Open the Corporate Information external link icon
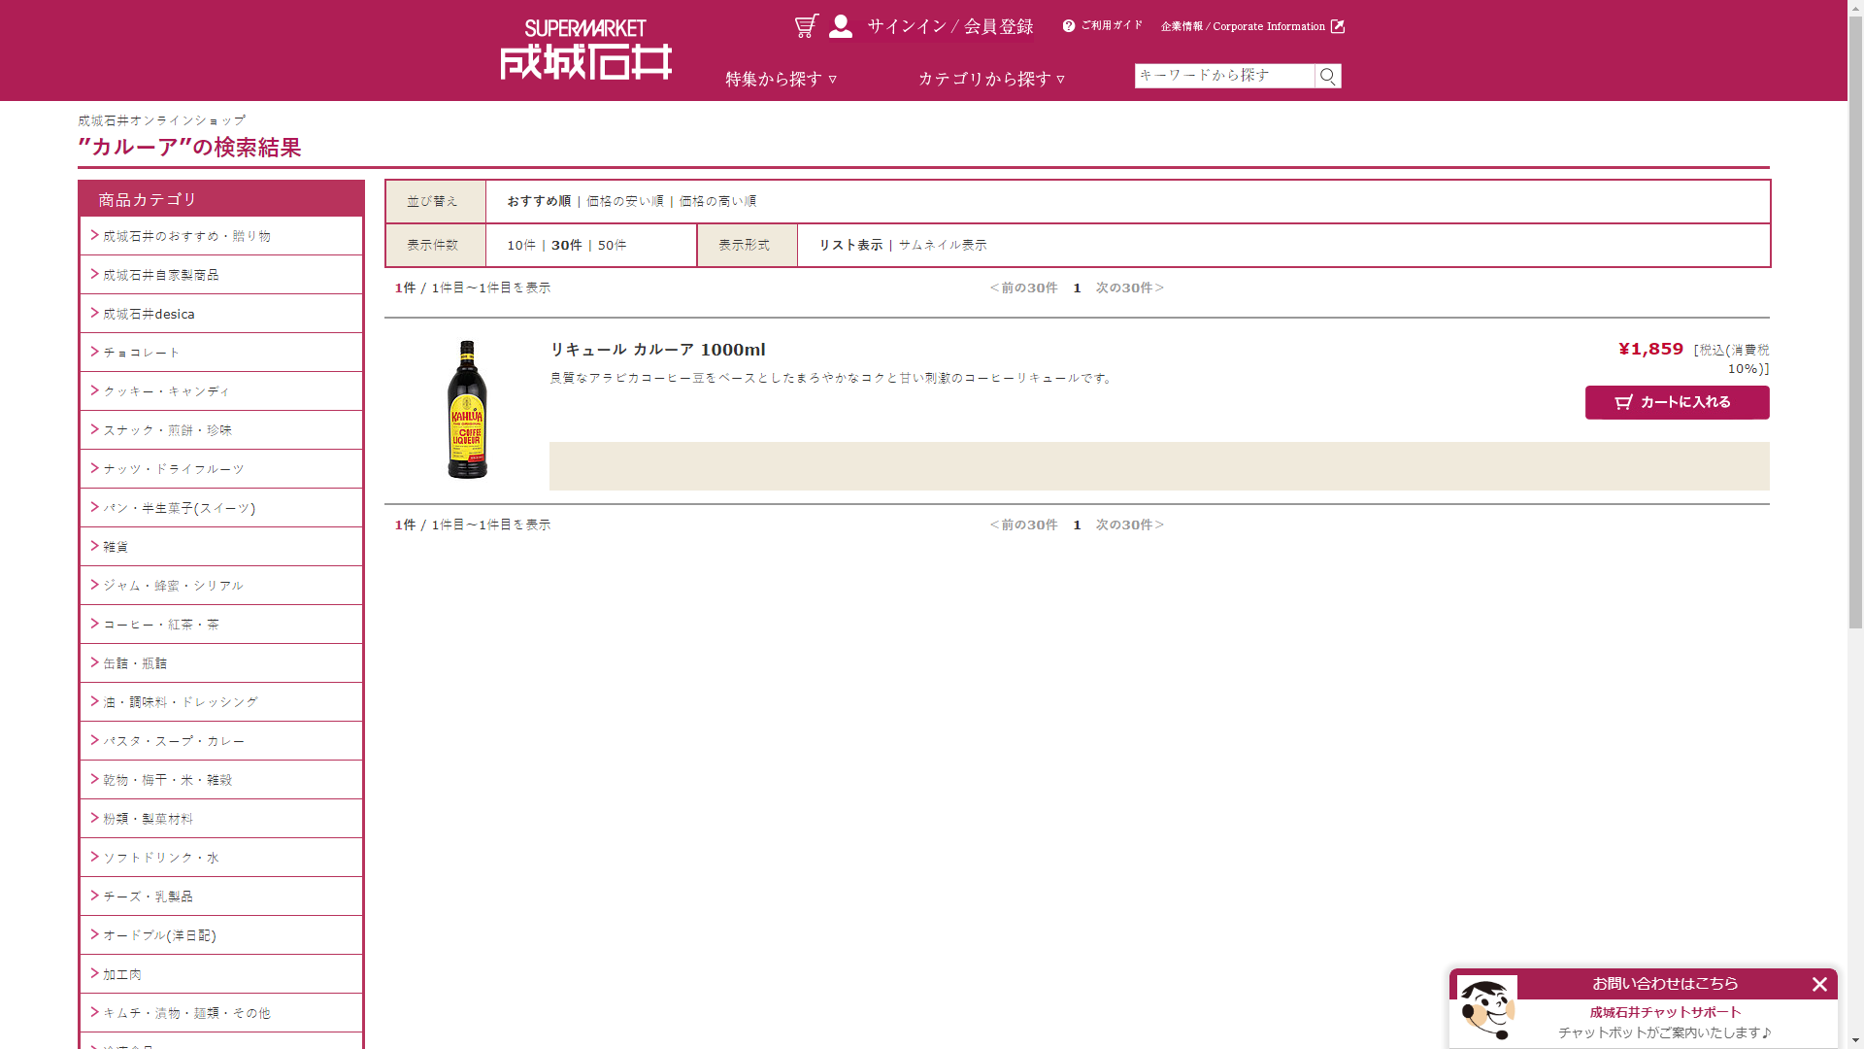Screen dimensions: 1864x1049 coord(1338,26)
